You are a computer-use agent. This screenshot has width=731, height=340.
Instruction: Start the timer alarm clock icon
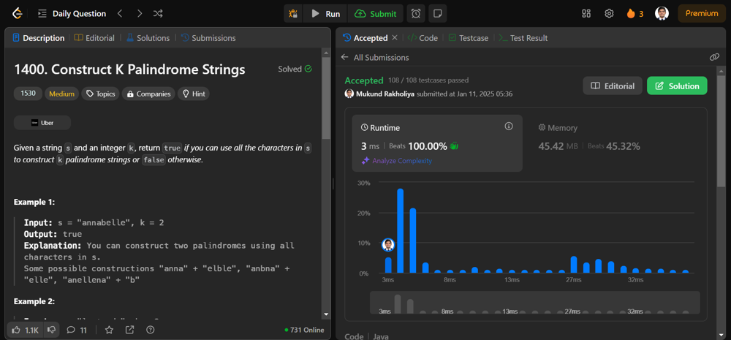click(416, 13)
